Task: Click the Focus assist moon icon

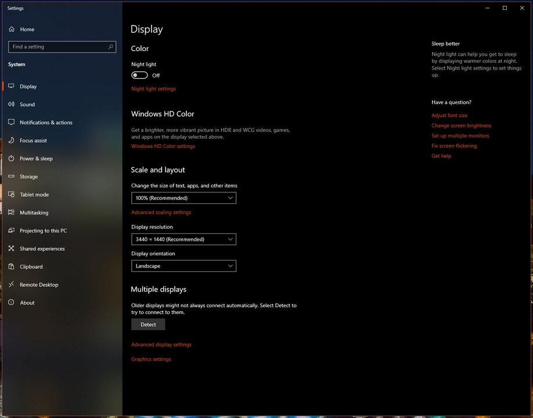Action: 11,140
